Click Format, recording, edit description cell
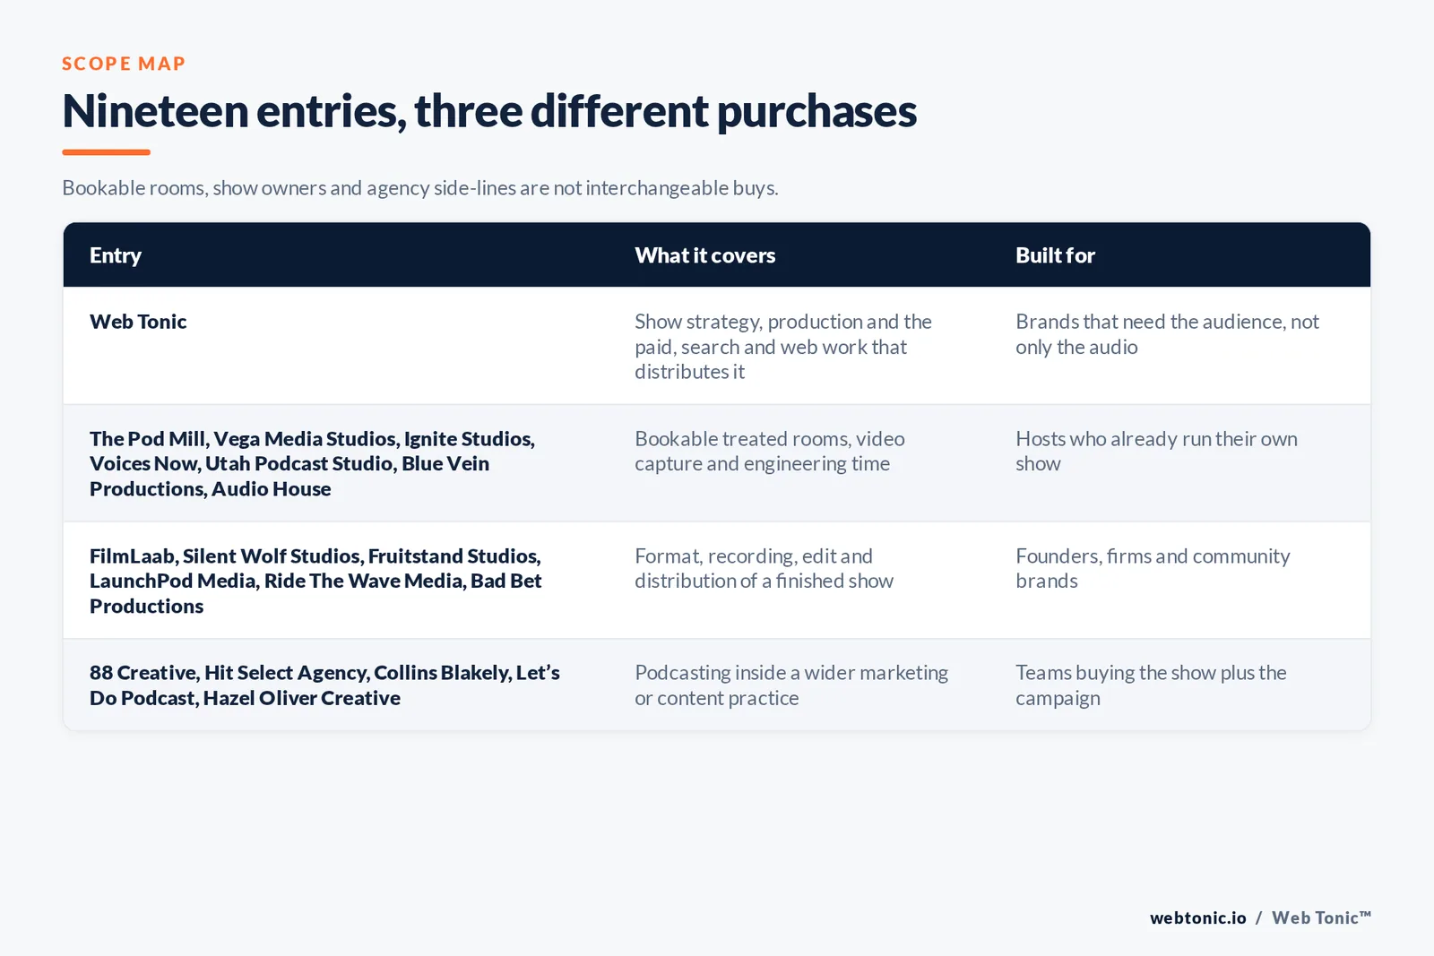1434x956 pixels. (x=764, y=568)
